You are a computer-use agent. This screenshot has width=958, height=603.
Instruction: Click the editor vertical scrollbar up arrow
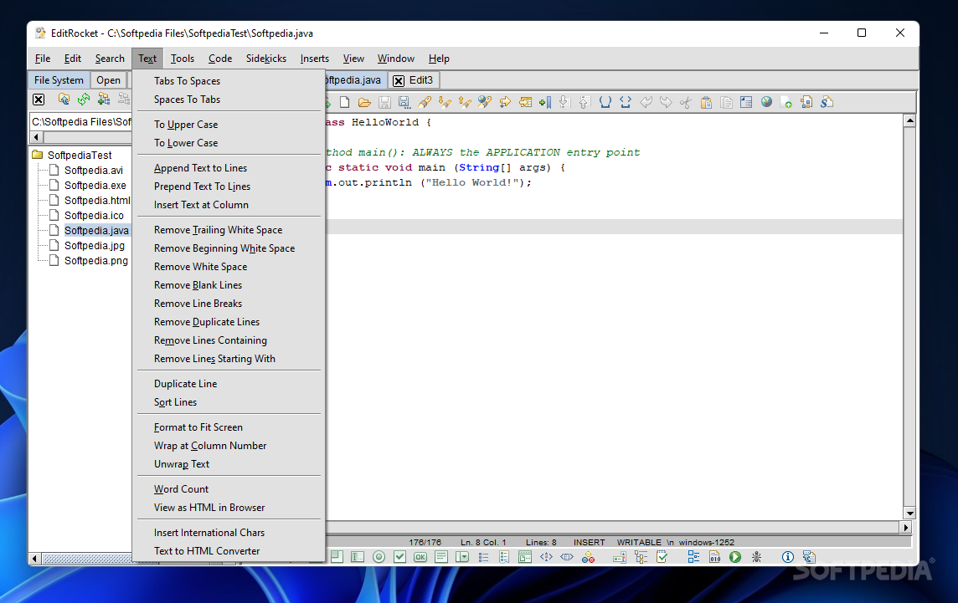click(909, 120)
